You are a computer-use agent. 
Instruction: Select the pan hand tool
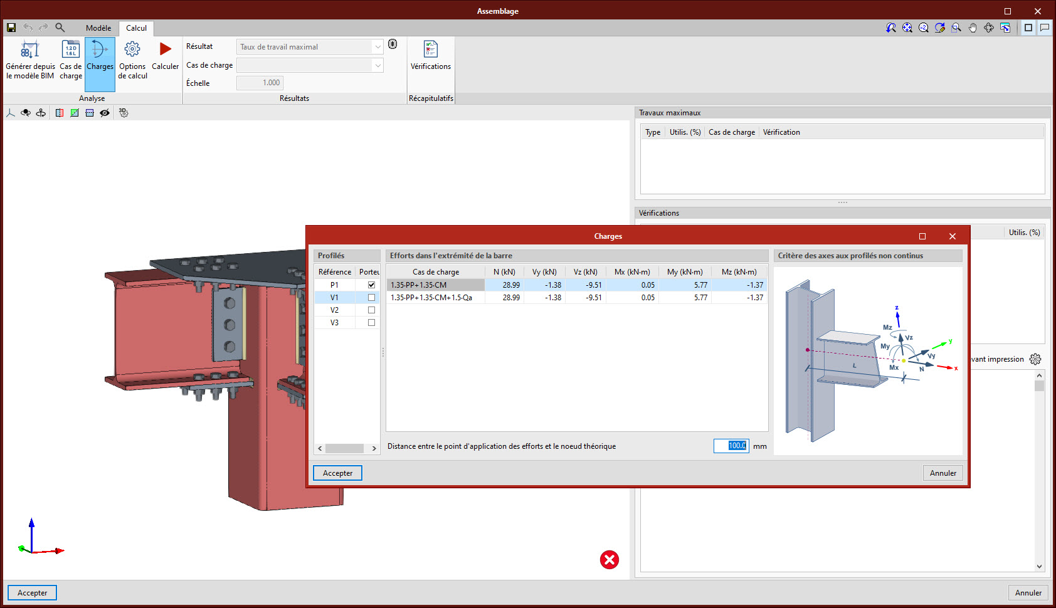[x=973, y=28]
